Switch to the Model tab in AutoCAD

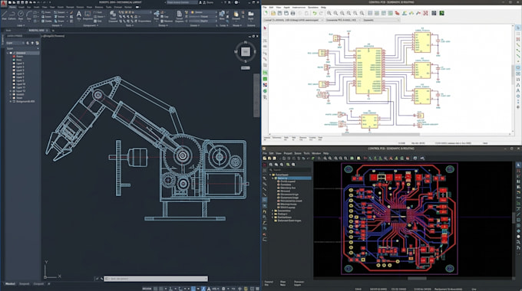pos(10,283)
